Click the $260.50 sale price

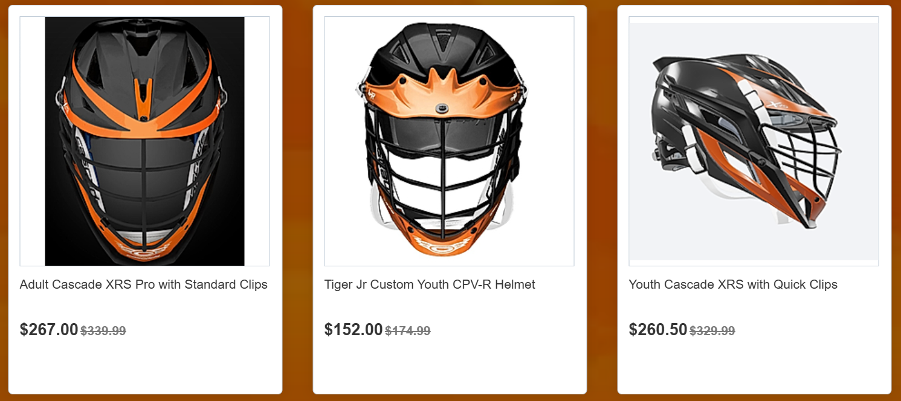658,330
